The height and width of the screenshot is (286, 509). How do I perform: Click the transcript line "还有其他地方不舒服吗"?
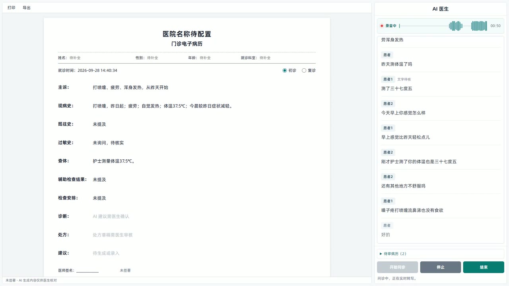[x=403, y=186]
